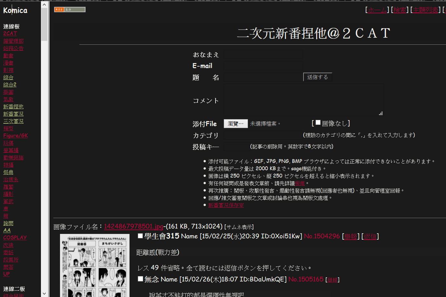Open the 新番實況保存室 archive link
This screenshot has width=446, height=297.
coord(226,205)
